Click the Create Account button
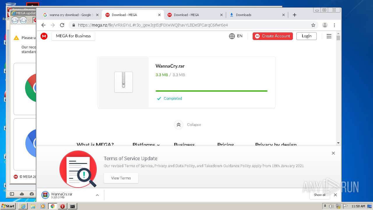The width and height of the screenshot is (373, 210). 273,36
